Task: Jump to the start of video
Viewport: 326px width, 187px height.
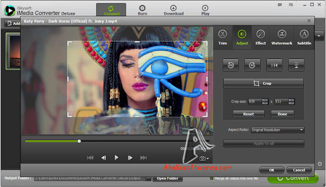Action: [90, 158]
